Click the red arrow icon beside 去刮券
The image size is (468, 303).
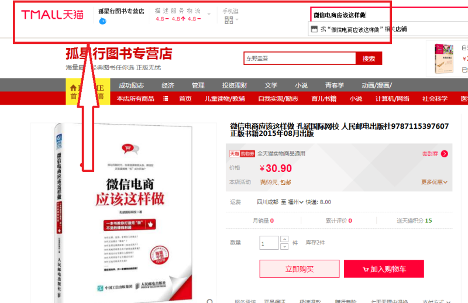[x=445, y=154]
